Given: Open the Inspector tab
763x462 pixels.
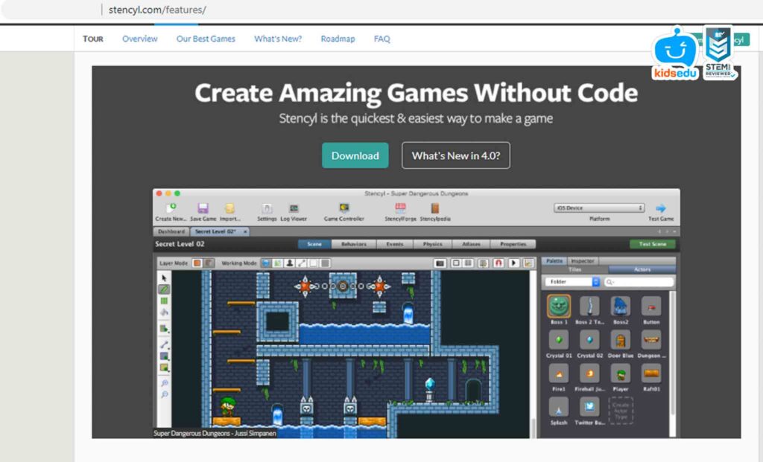Looking at the screenshot, I should [x=582, y=261].
